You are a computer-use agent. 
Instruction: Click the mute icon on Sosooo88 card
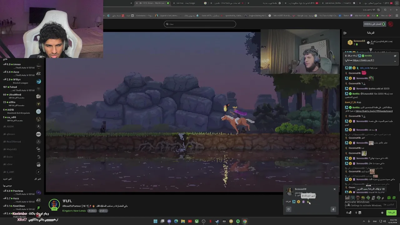click(x=333, y=209)
